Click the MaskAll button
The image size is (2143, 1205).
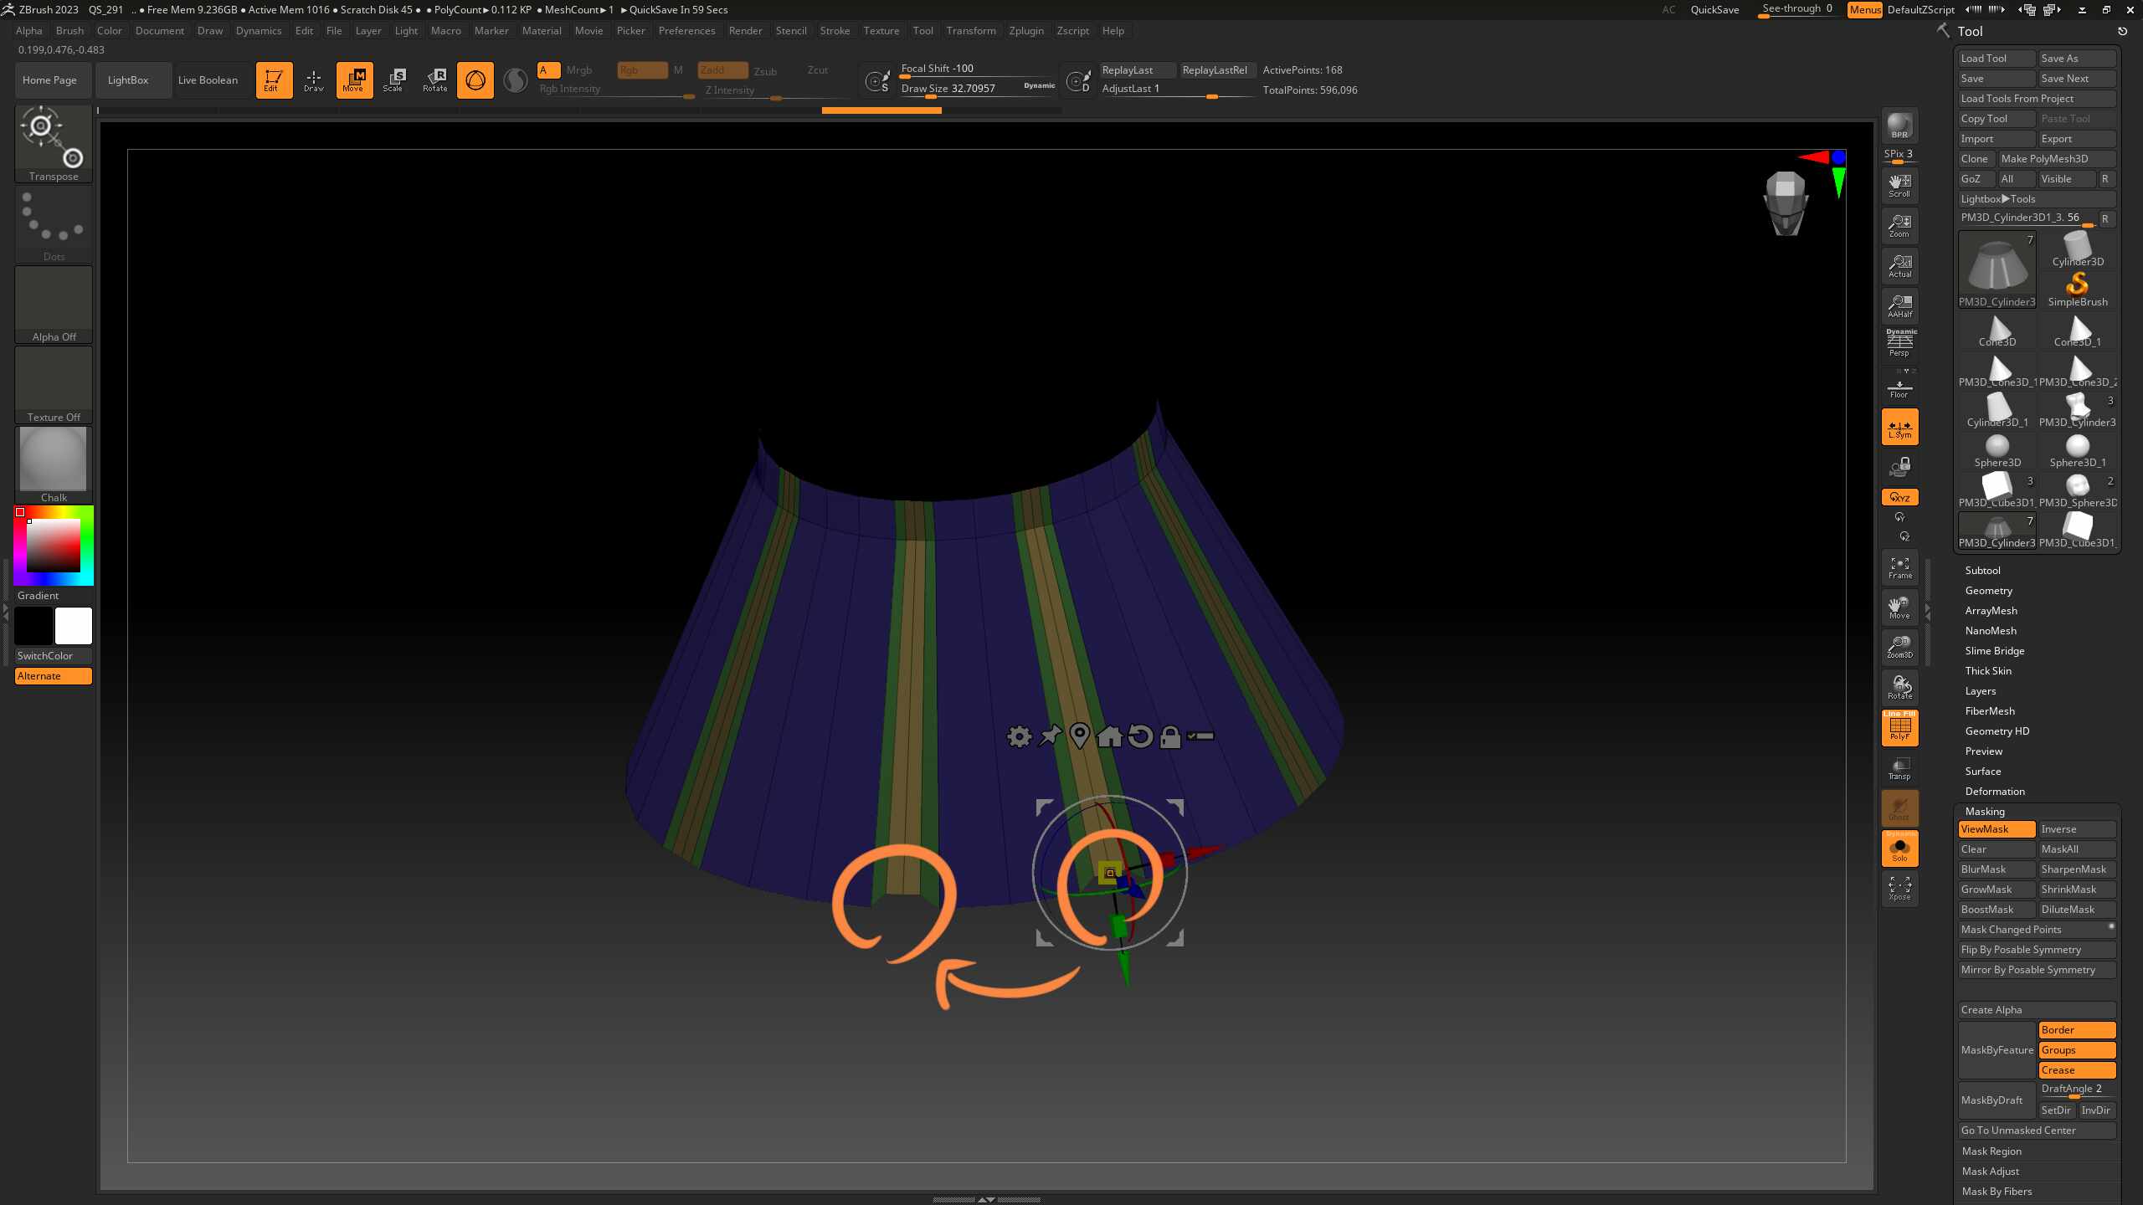pos(2077,849)
